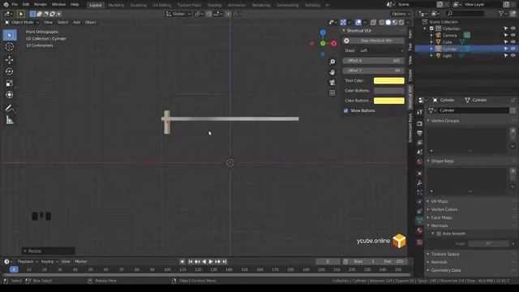The width and height of the screenshot is (519, 292).
Task: Click the Text Color yellow swatch
Action: 389,80
